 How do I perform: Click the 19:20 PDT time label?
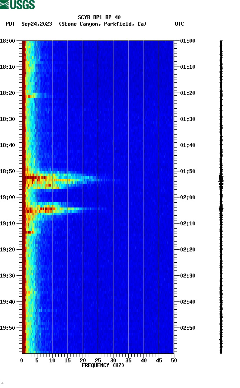click(x=7, y=250)
